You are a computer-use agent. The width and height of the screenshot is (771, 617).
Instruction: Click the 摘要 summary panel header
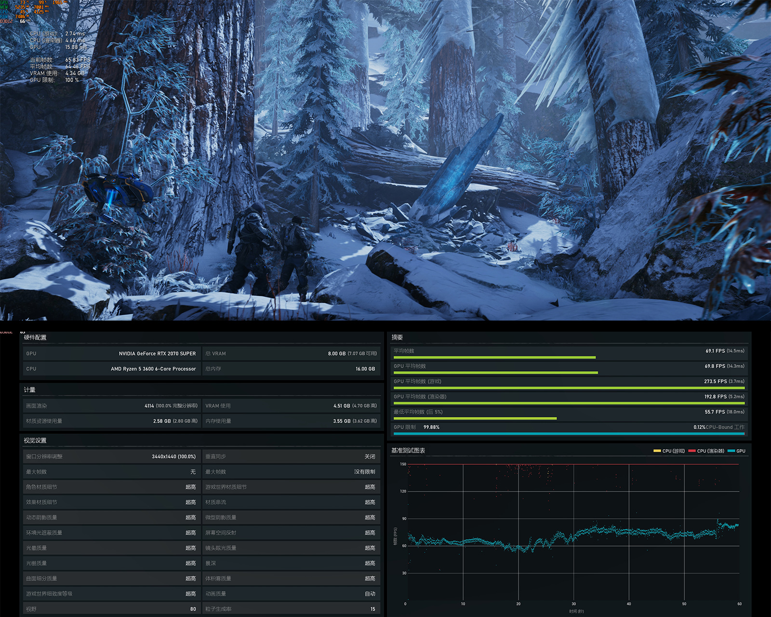point(397,337)
